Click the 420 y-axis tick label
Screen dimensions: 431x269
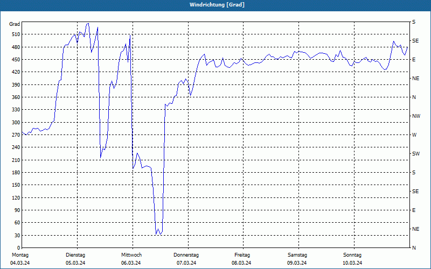click(x=16, y=72)
